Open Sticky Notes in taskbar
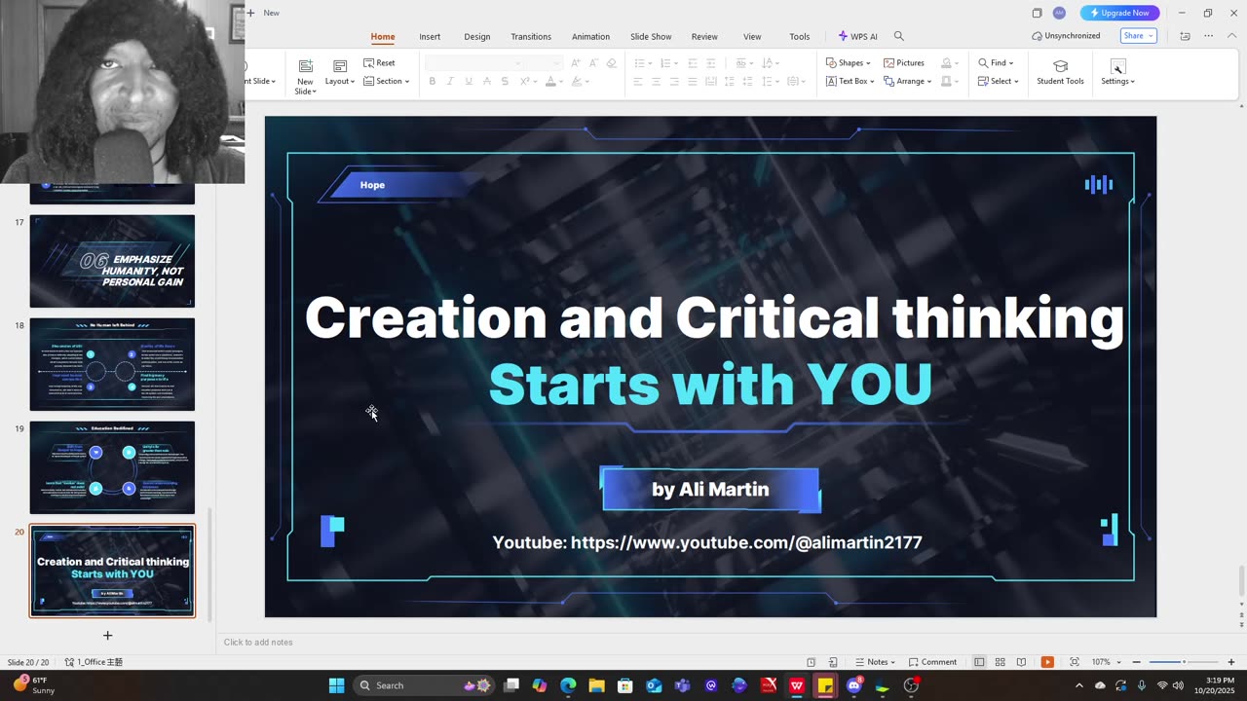 pyautogui.click(x=825, y=685)
